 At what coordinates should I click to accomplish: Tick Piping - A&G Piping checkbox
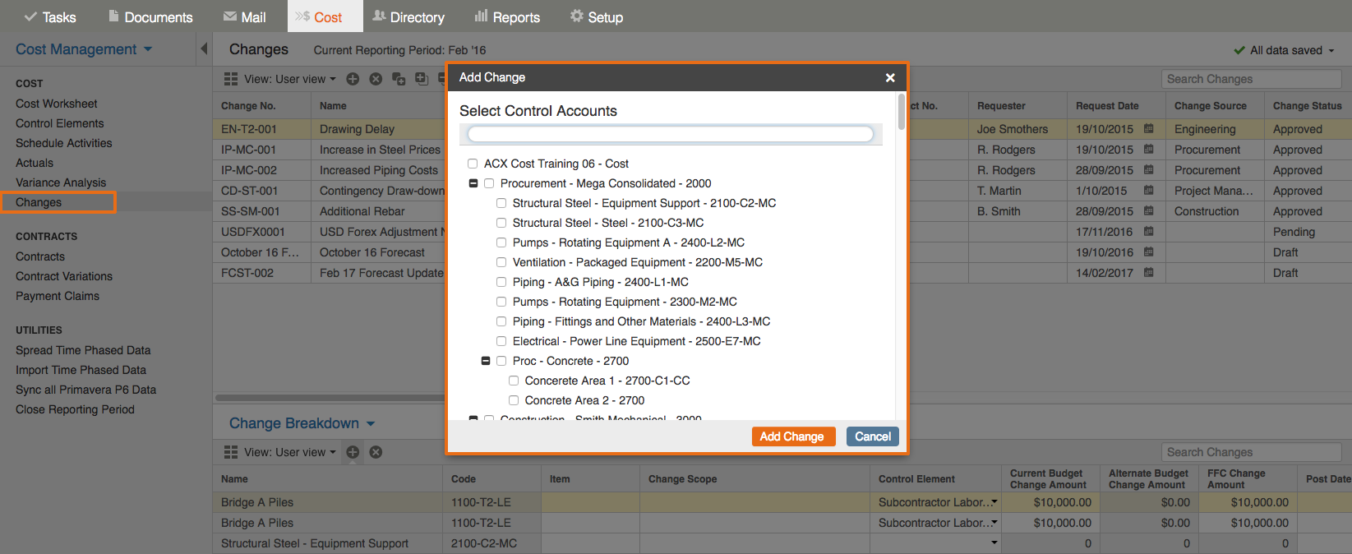point(501,282)
